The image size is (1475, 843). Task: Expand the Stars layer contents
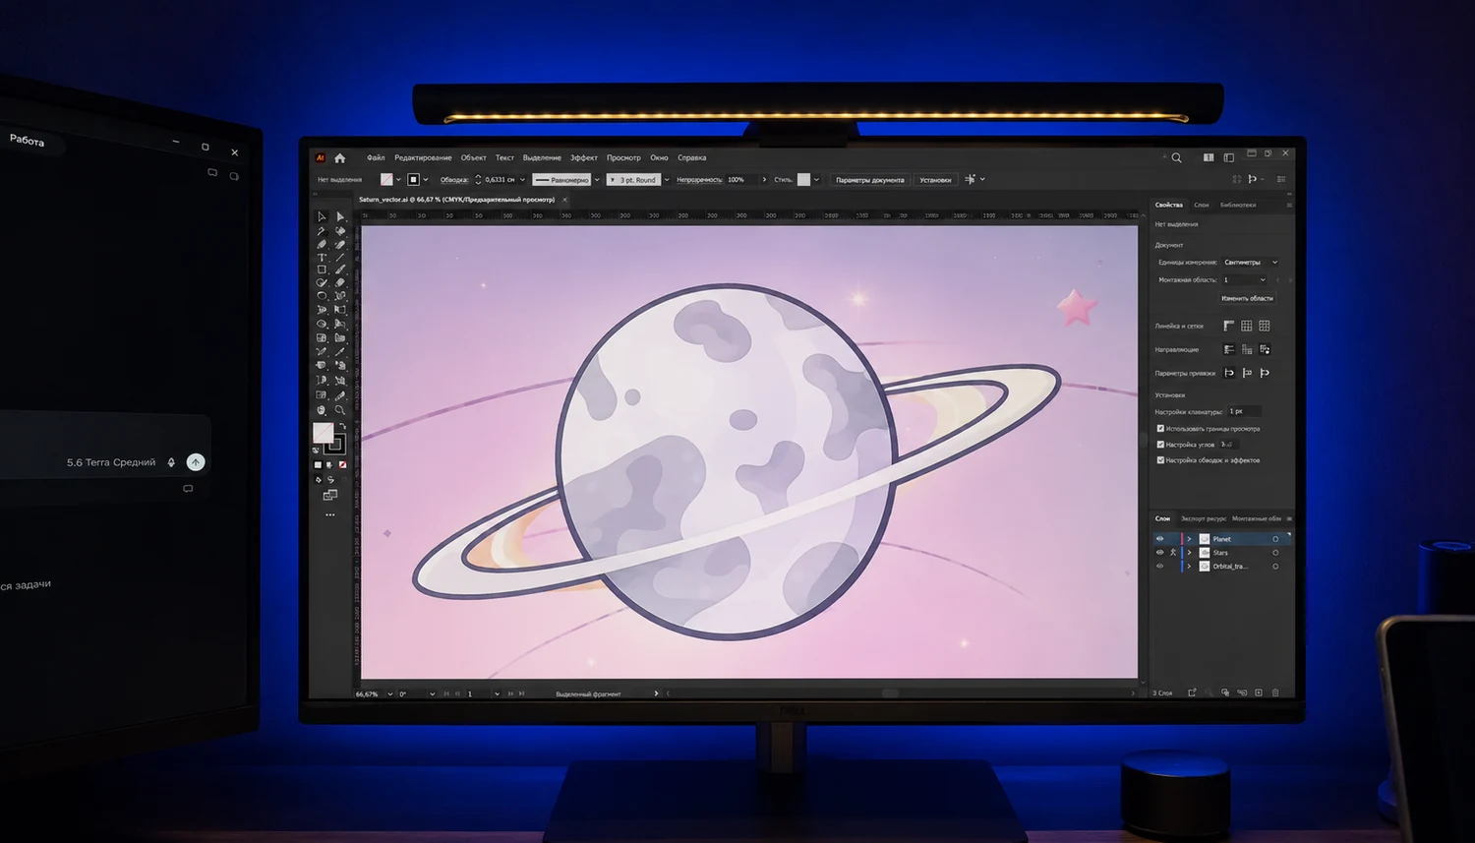coord(1189,553)
